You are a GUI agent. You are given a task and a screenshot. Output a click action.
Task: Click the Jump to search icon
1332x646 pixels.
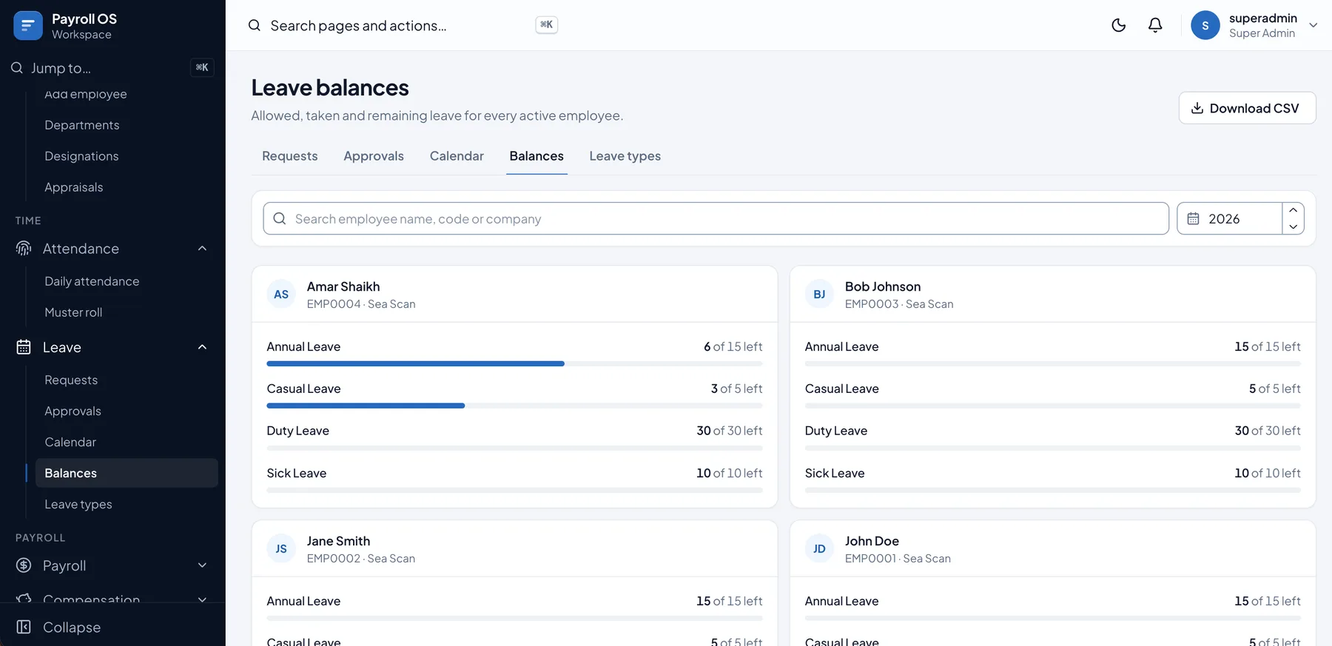click(x=16, y=68)
